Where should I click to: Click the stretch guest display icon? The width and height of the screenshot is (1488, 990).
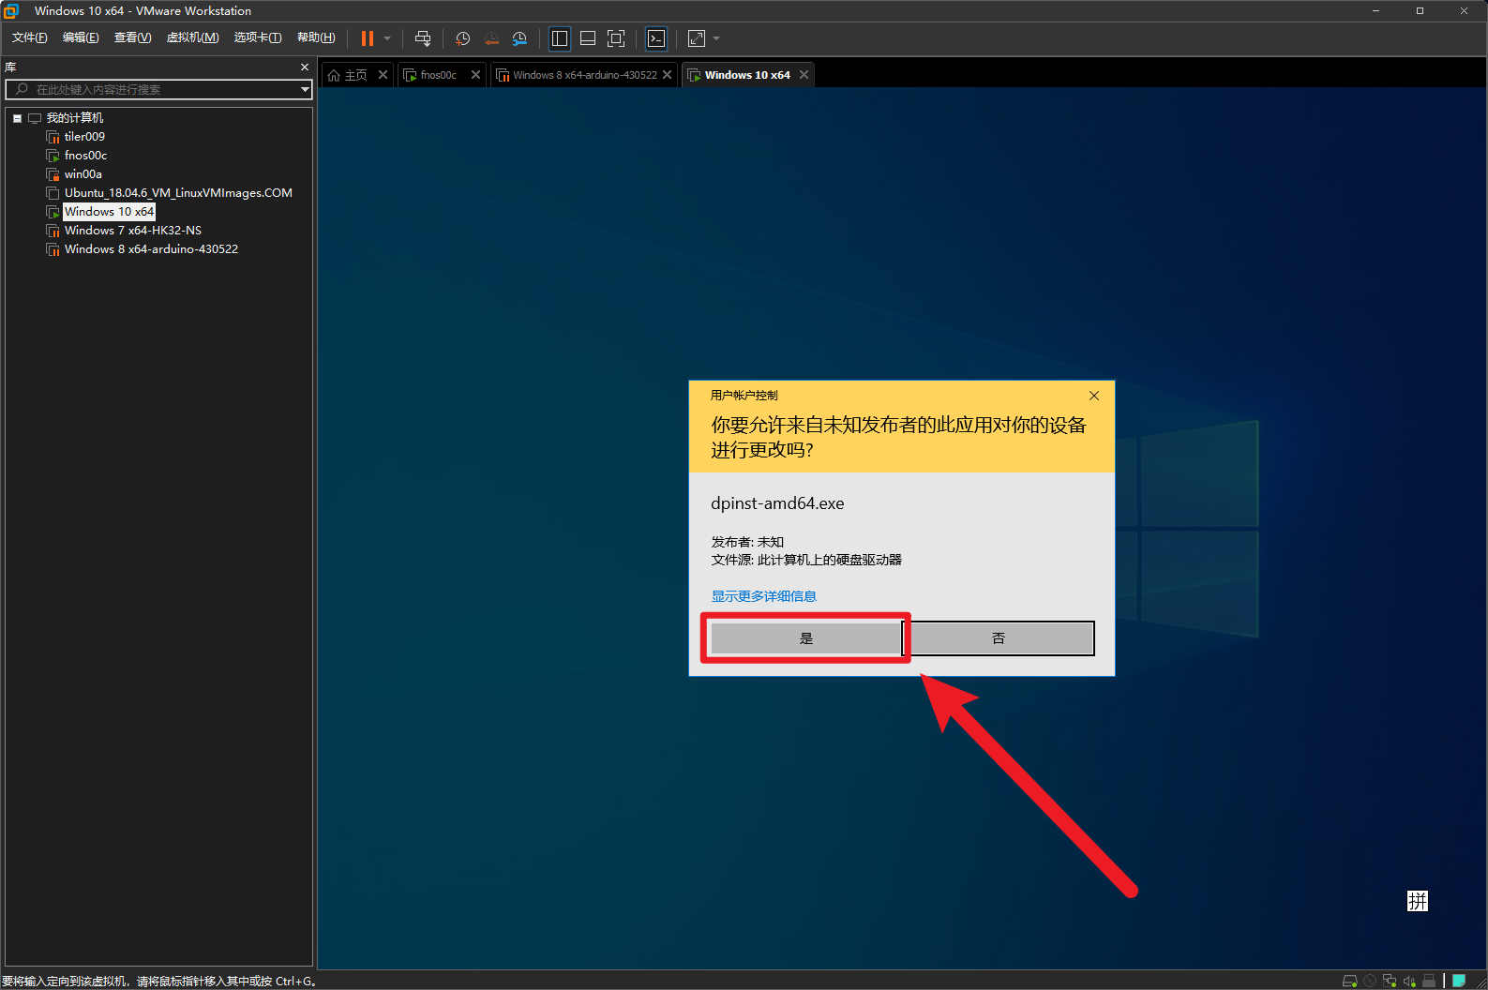pos(697,38)
